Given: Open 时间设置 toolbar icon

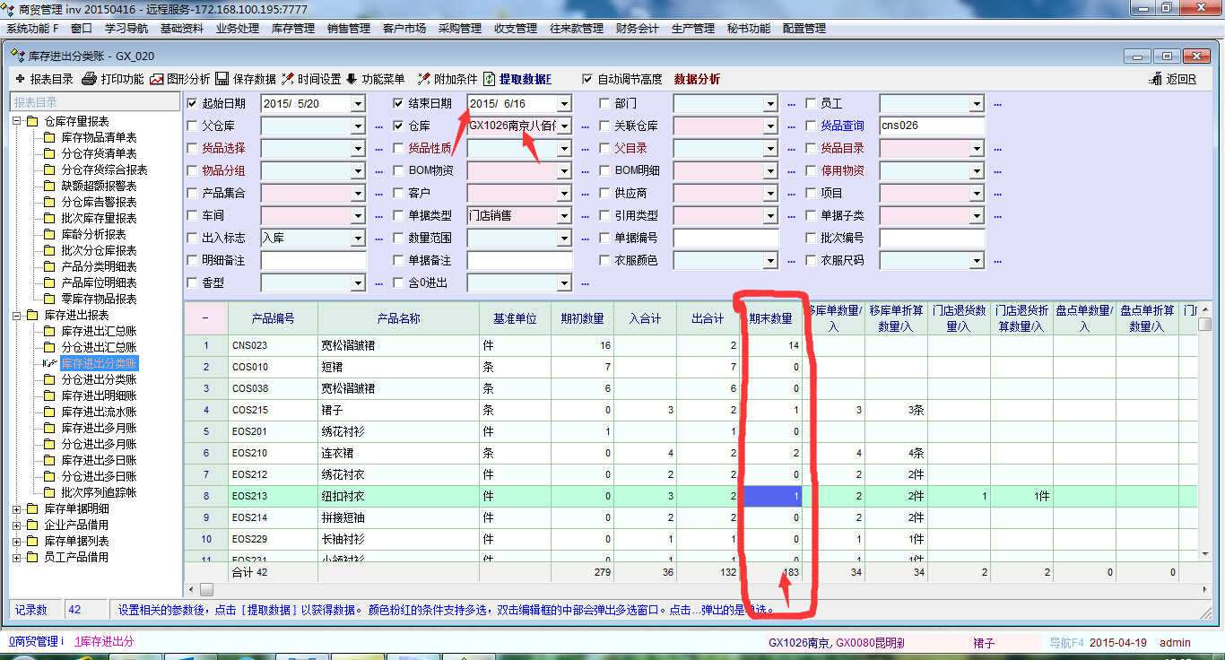Looking at the screenshot, I should (287, 79).
